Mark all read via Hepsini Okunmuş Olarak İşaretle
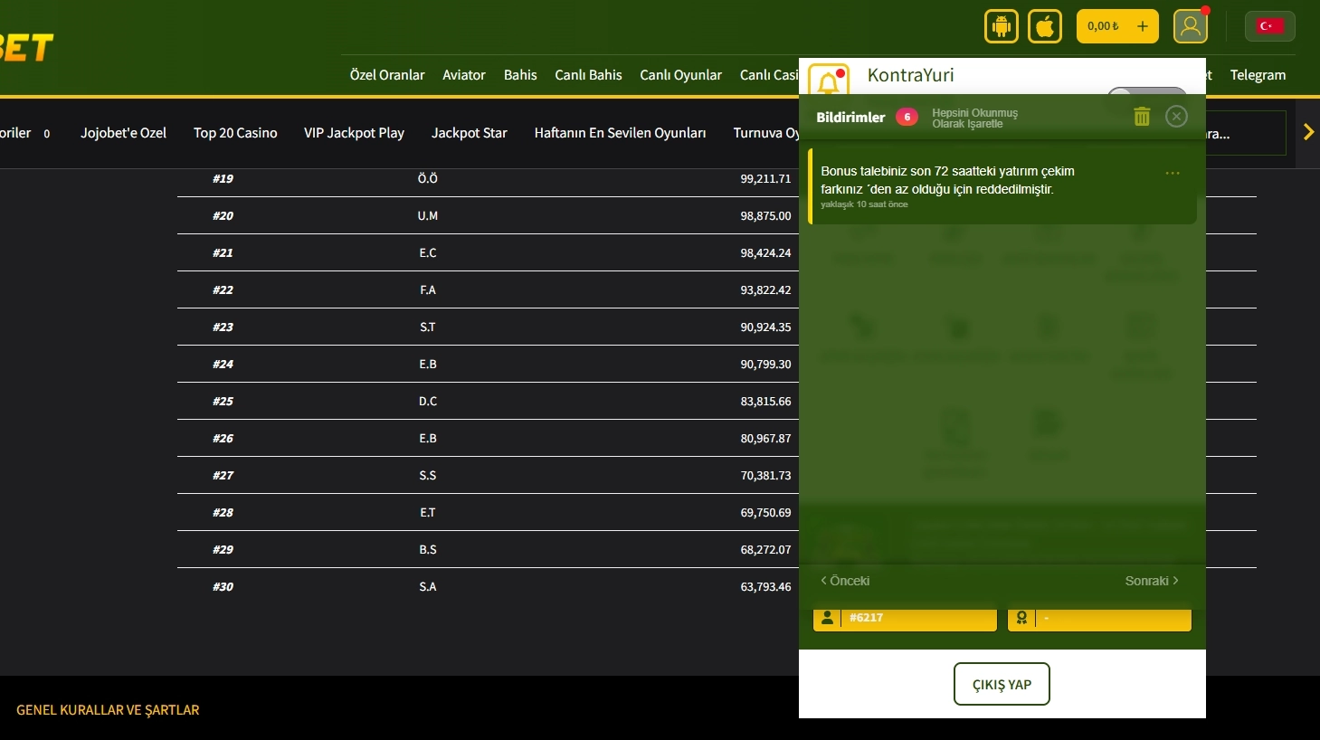The width and height of the screenshot is (1320, 740). (x=975, y=119)
